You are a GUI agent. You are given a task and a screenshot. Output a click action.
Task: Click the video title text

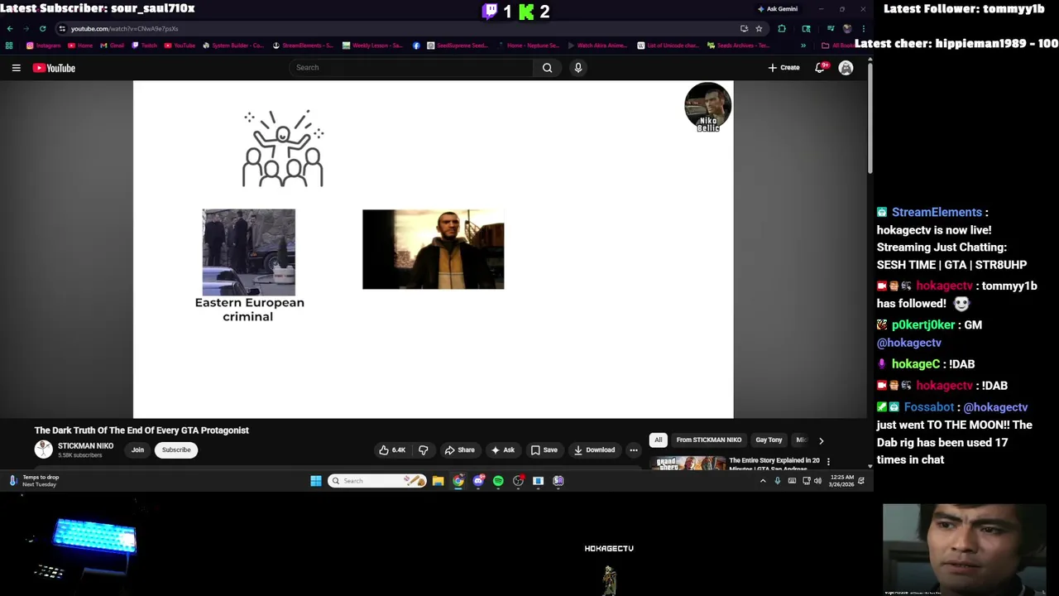pyautogui.click(x=141, y=430)
